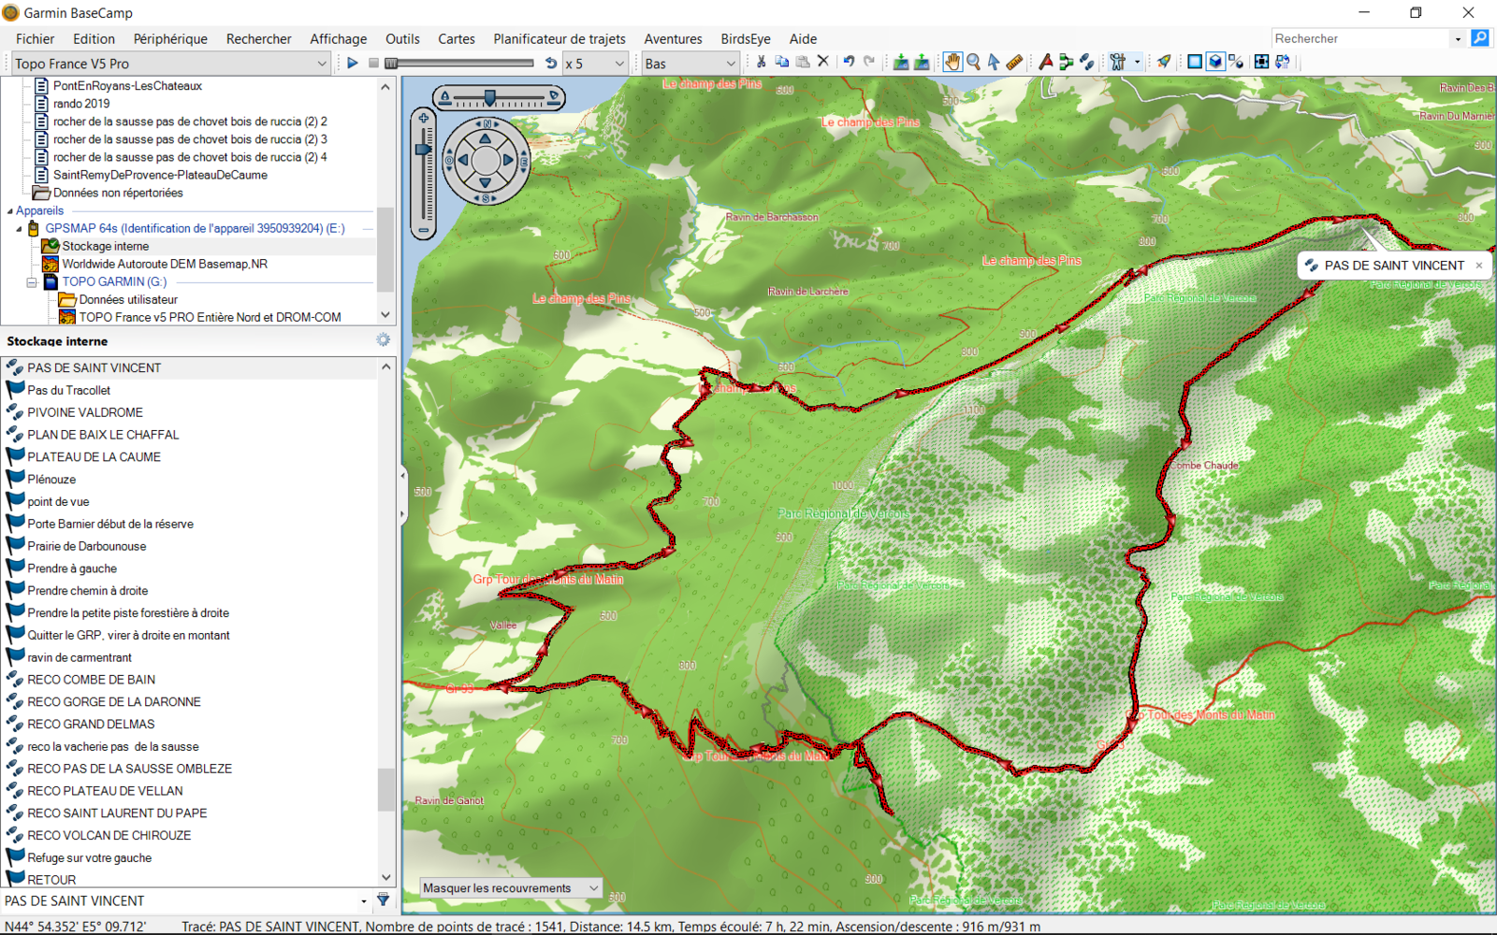1497x935 pixels.
Task: Select the arrow Selection tool
Action: coord(994,62)
